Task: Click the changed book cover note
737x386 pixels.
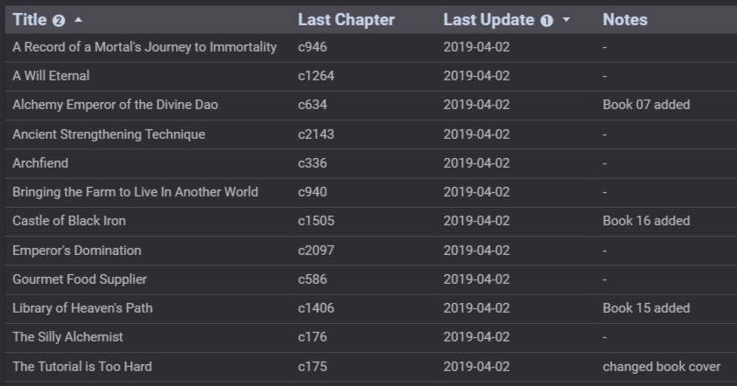Action: click(662, 366)
